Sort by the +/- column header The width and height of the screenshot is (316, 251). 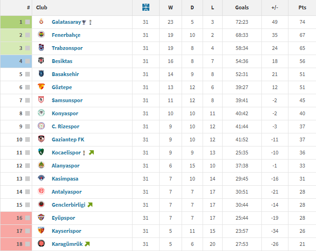tap(274, 7)
